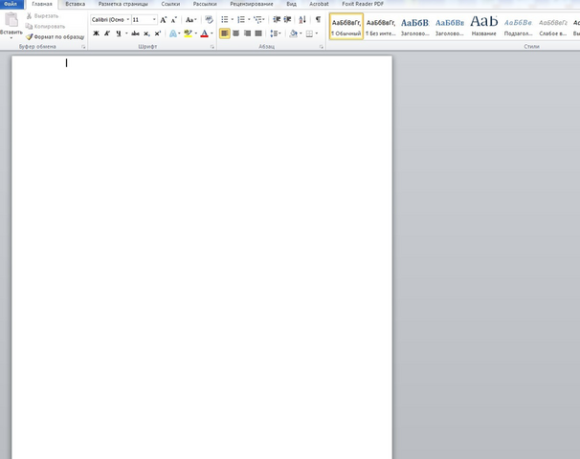Click the Multilevel List icon
This screenshot has width=580, height=459.
257,19
